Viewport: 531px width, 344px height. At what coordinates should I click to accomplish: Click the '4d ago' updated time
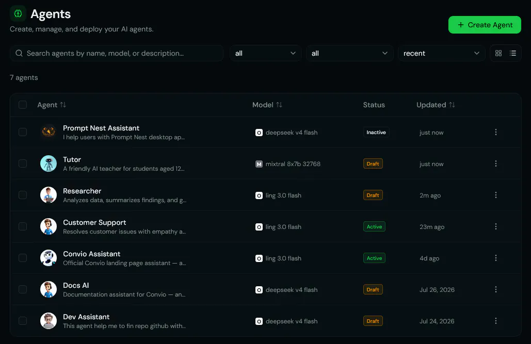[429, 258]
